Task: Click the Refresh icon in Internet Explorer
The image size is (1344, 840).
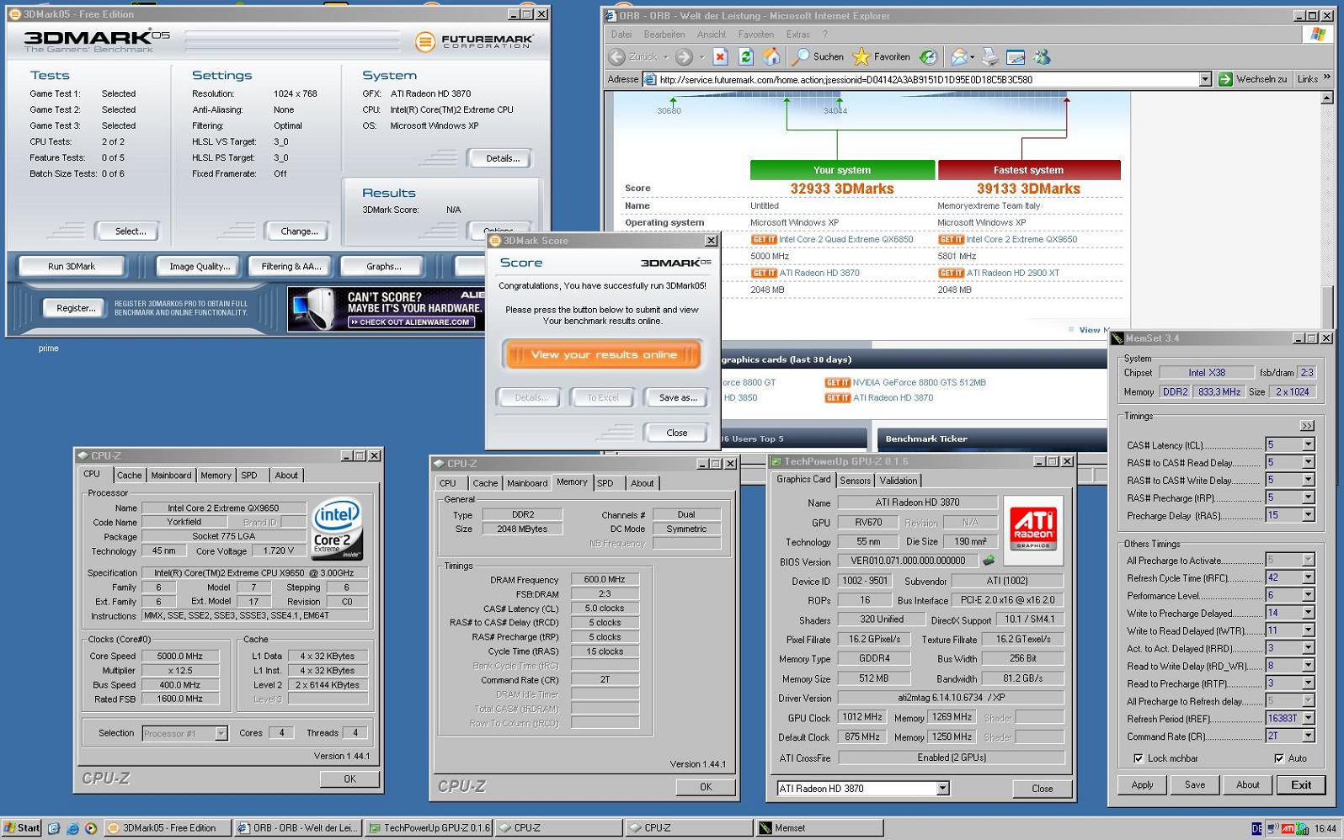Action: pos(745,56)
